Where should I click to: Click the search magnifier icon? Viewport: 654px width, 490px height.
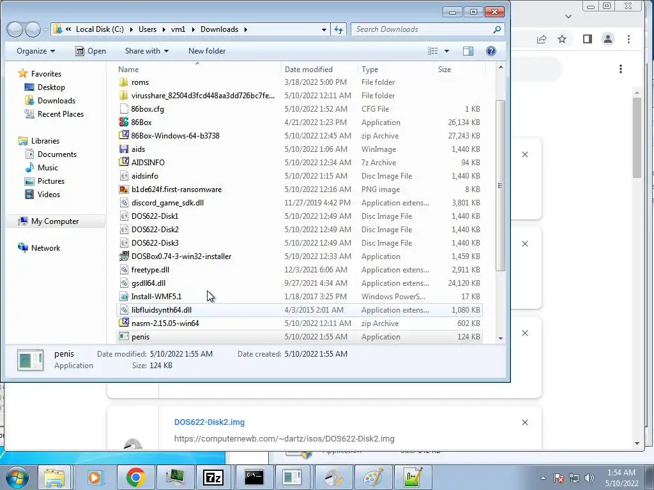[497, 29]
